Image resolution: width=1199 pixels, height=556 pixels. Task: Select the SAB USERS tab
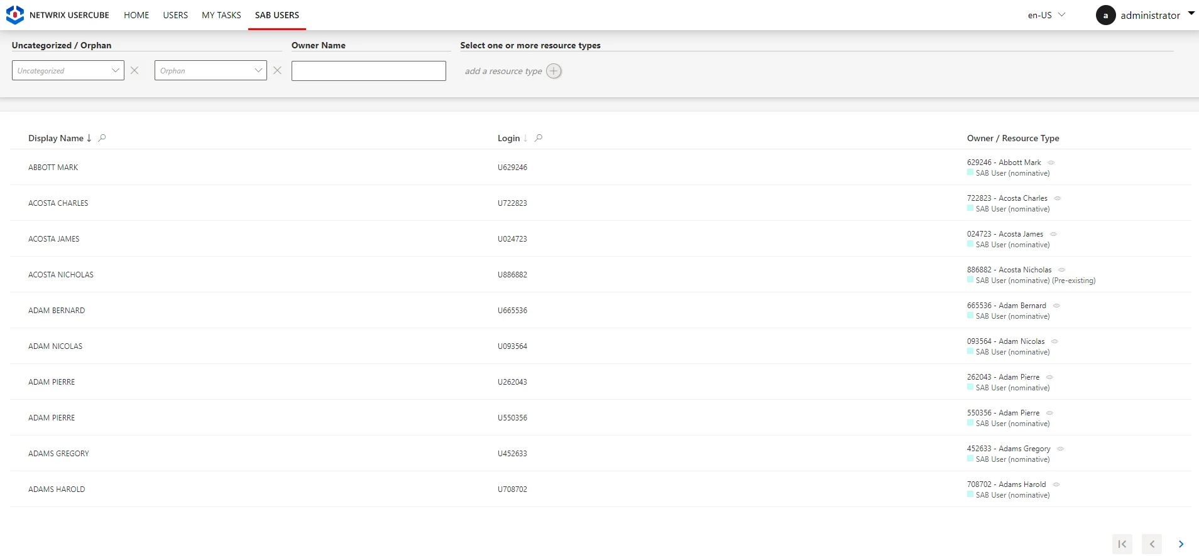pos(277,15)
